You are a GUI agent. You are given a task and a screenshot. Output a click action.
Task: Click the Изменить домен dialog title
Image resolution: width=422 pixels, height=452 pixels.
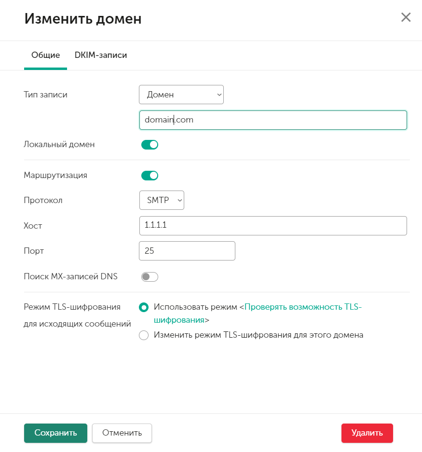(83, 19)
